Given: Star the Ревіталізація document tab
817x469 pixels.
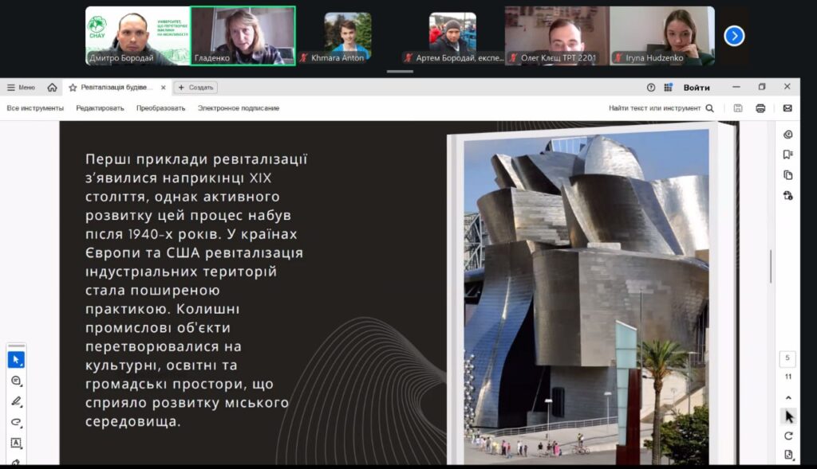Looking at the screenshot, I should coord(73,88).
